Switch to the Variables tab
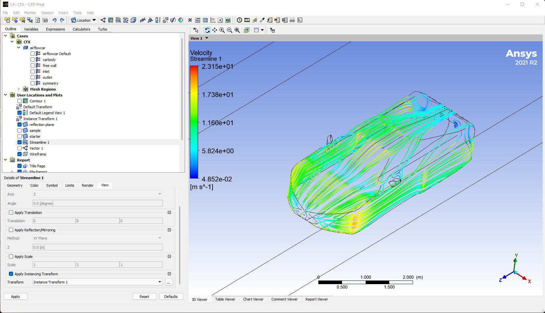This screenshot has height=313, width=545. point(31,29)
